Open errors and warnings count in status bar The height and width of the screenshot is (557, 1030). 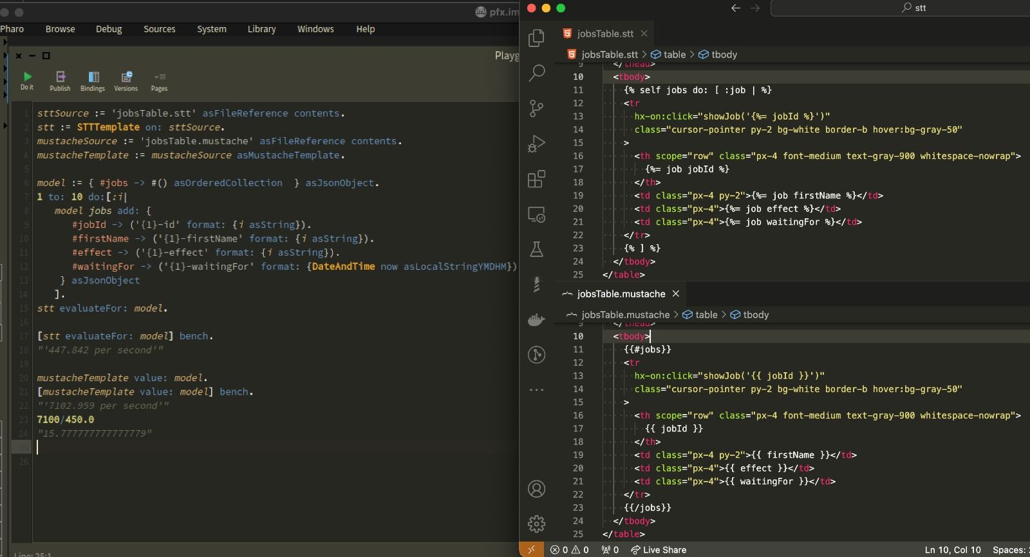(x=570, y=549)
